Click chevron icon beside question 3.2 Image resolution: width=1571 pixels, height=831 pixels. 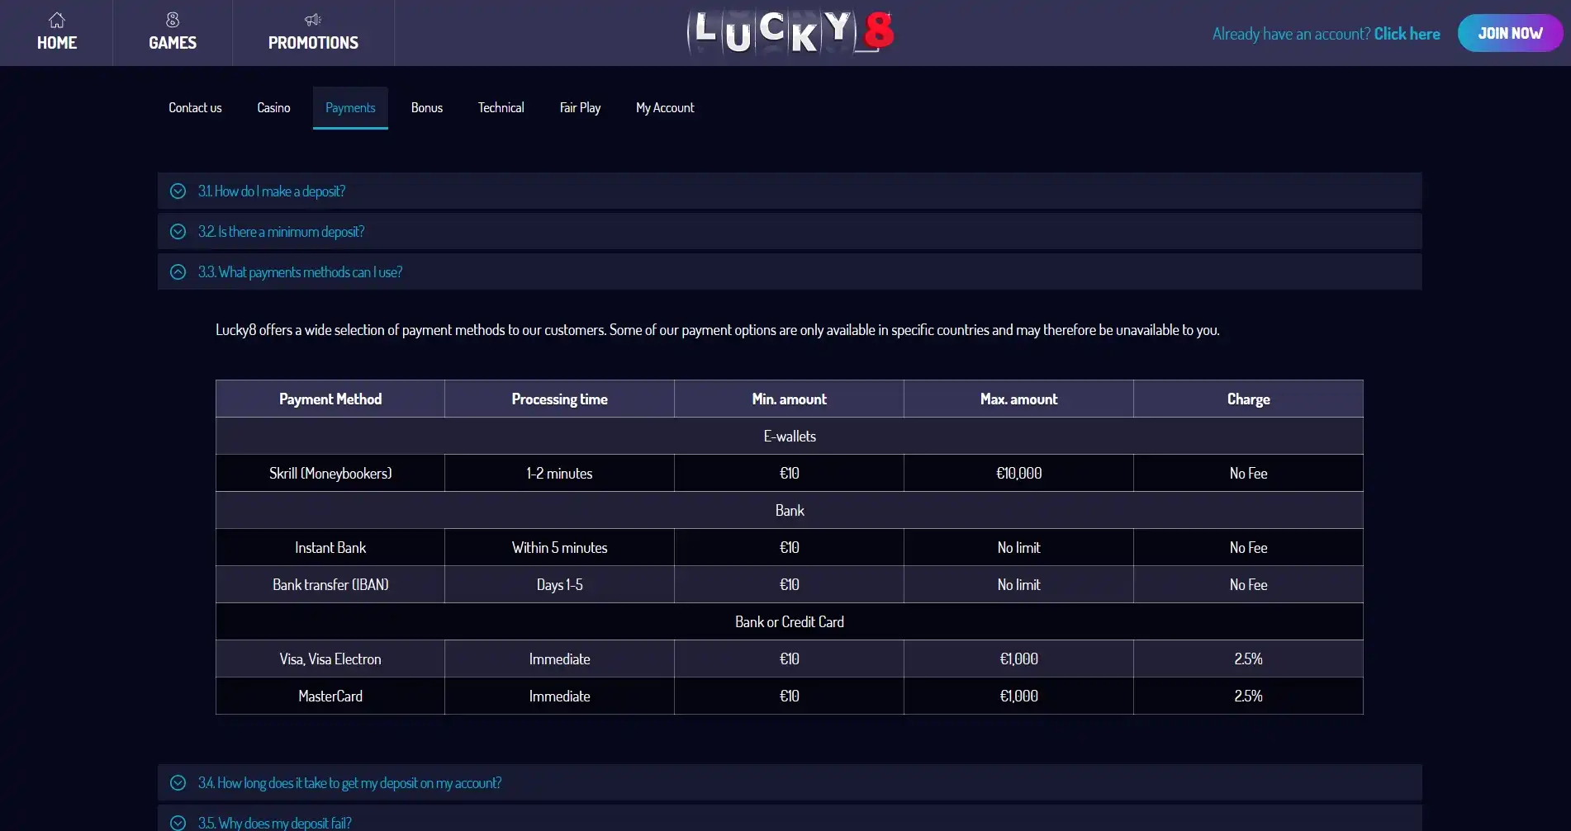[x=178, y=232]
